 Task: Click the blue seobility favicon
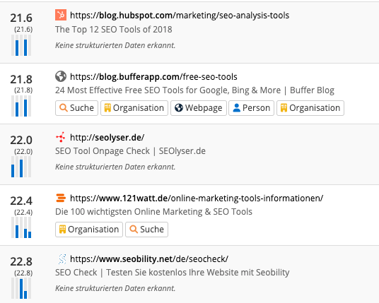coord(62,259)
